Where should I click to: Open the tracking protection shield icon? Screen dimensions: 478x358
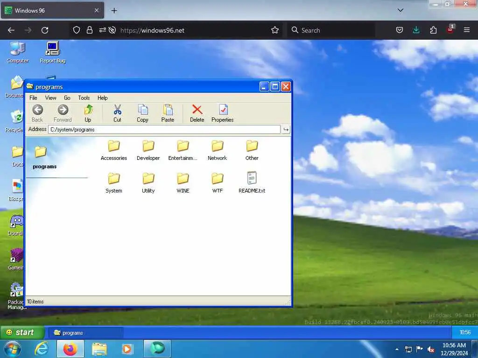tap(77, 30)
